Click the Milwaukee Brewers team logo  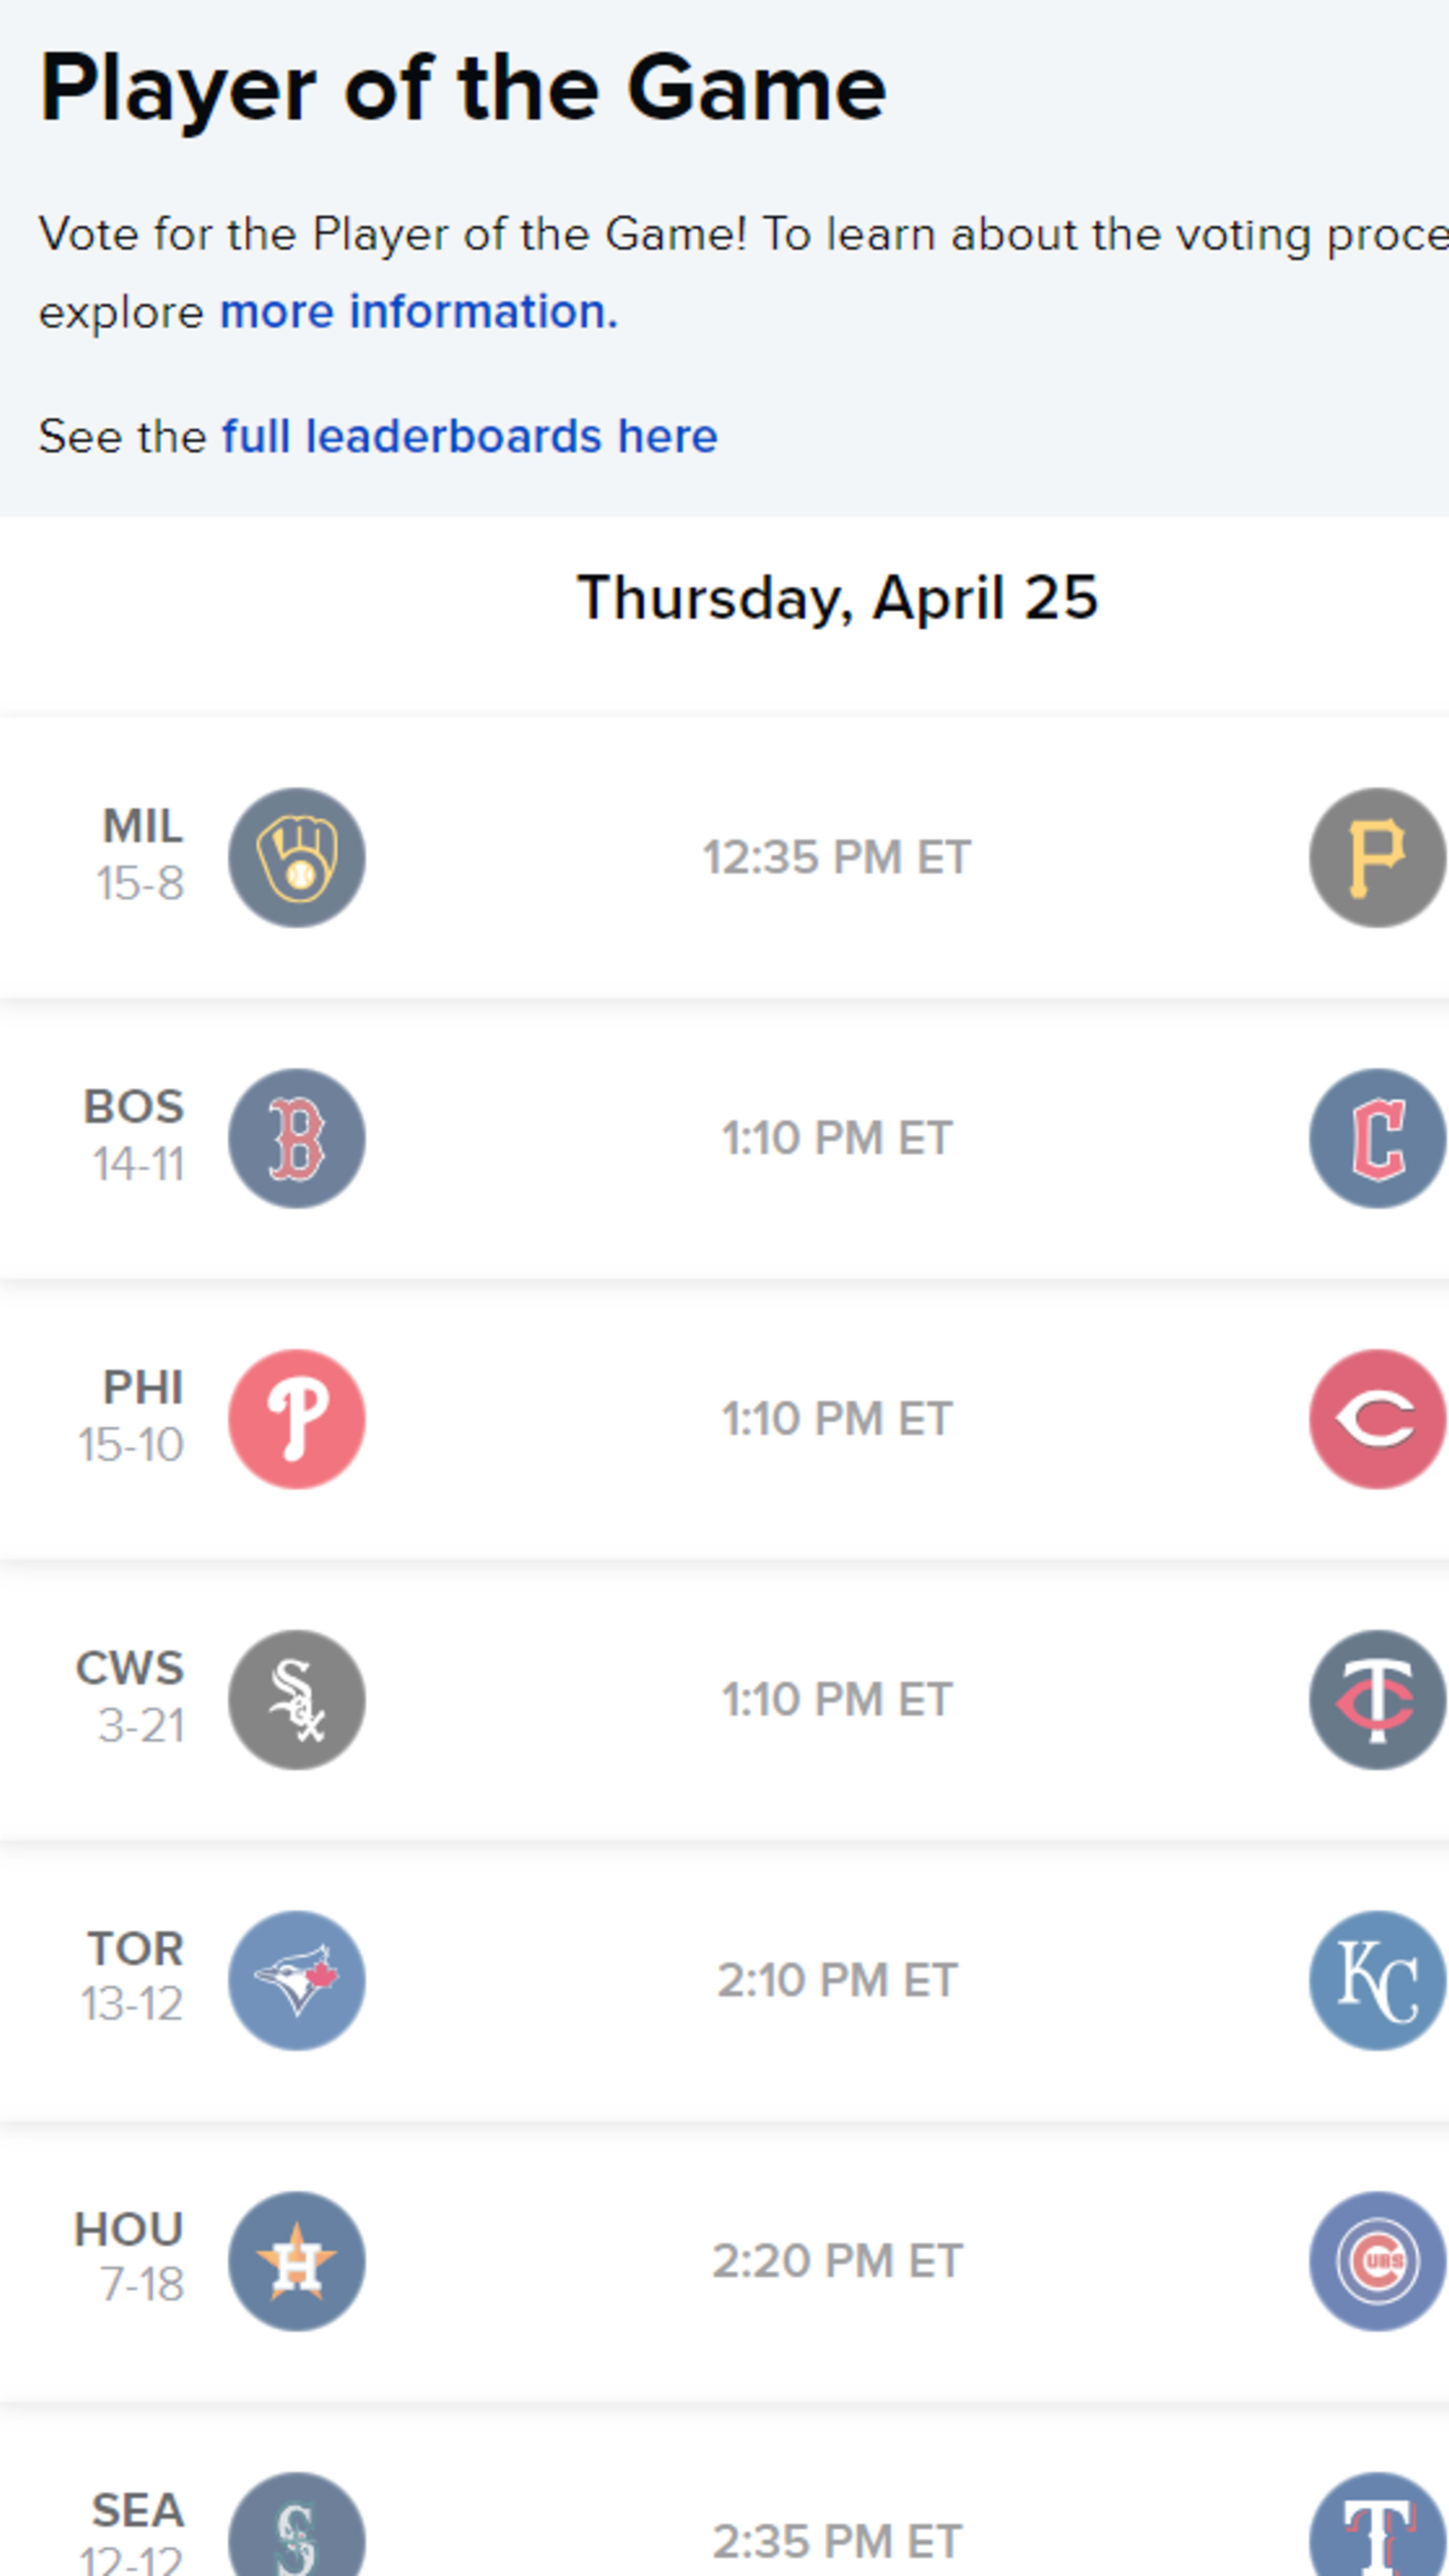tap(297, 857)
